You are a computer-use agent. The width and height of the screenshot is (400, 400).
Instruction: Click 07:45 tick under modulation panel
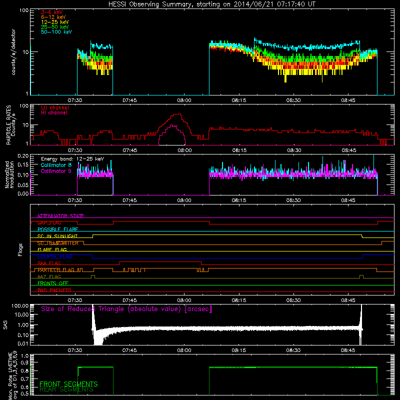coord(129,200)
